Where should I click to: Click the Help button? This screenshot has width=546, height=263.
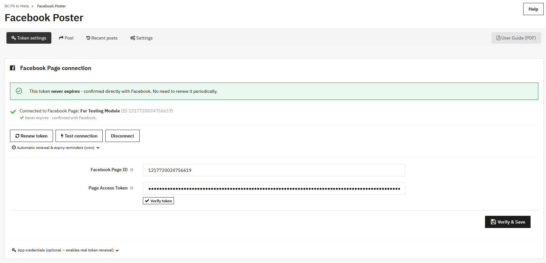pos(533,9)
